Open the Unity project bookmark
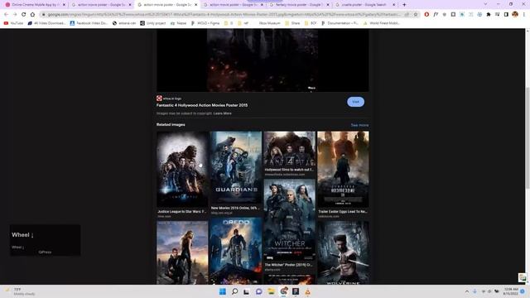Screen dimensions: 530x298 [153, 23]
